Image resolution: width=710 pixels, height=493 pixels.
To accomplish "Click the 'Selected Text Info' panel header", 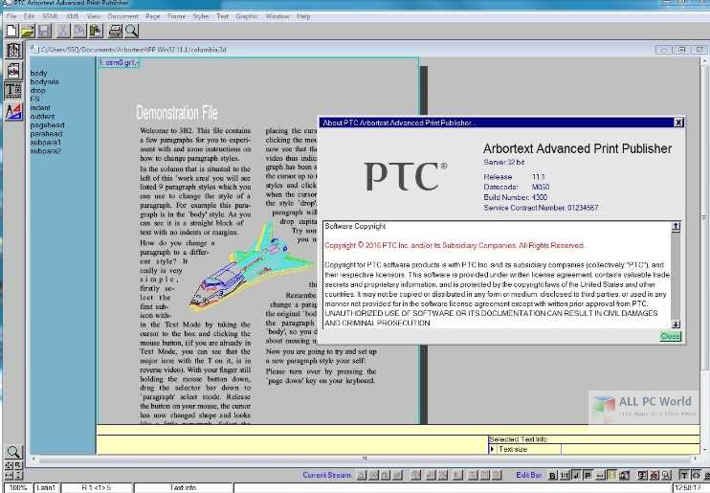I will pyautogui.click(x=518, y=439).
